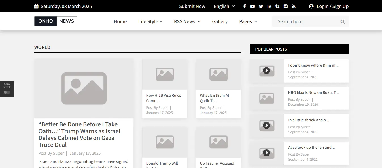Click the HBO Max post thumbnail
Screen dimensions: 382x168
pos(267,98)
